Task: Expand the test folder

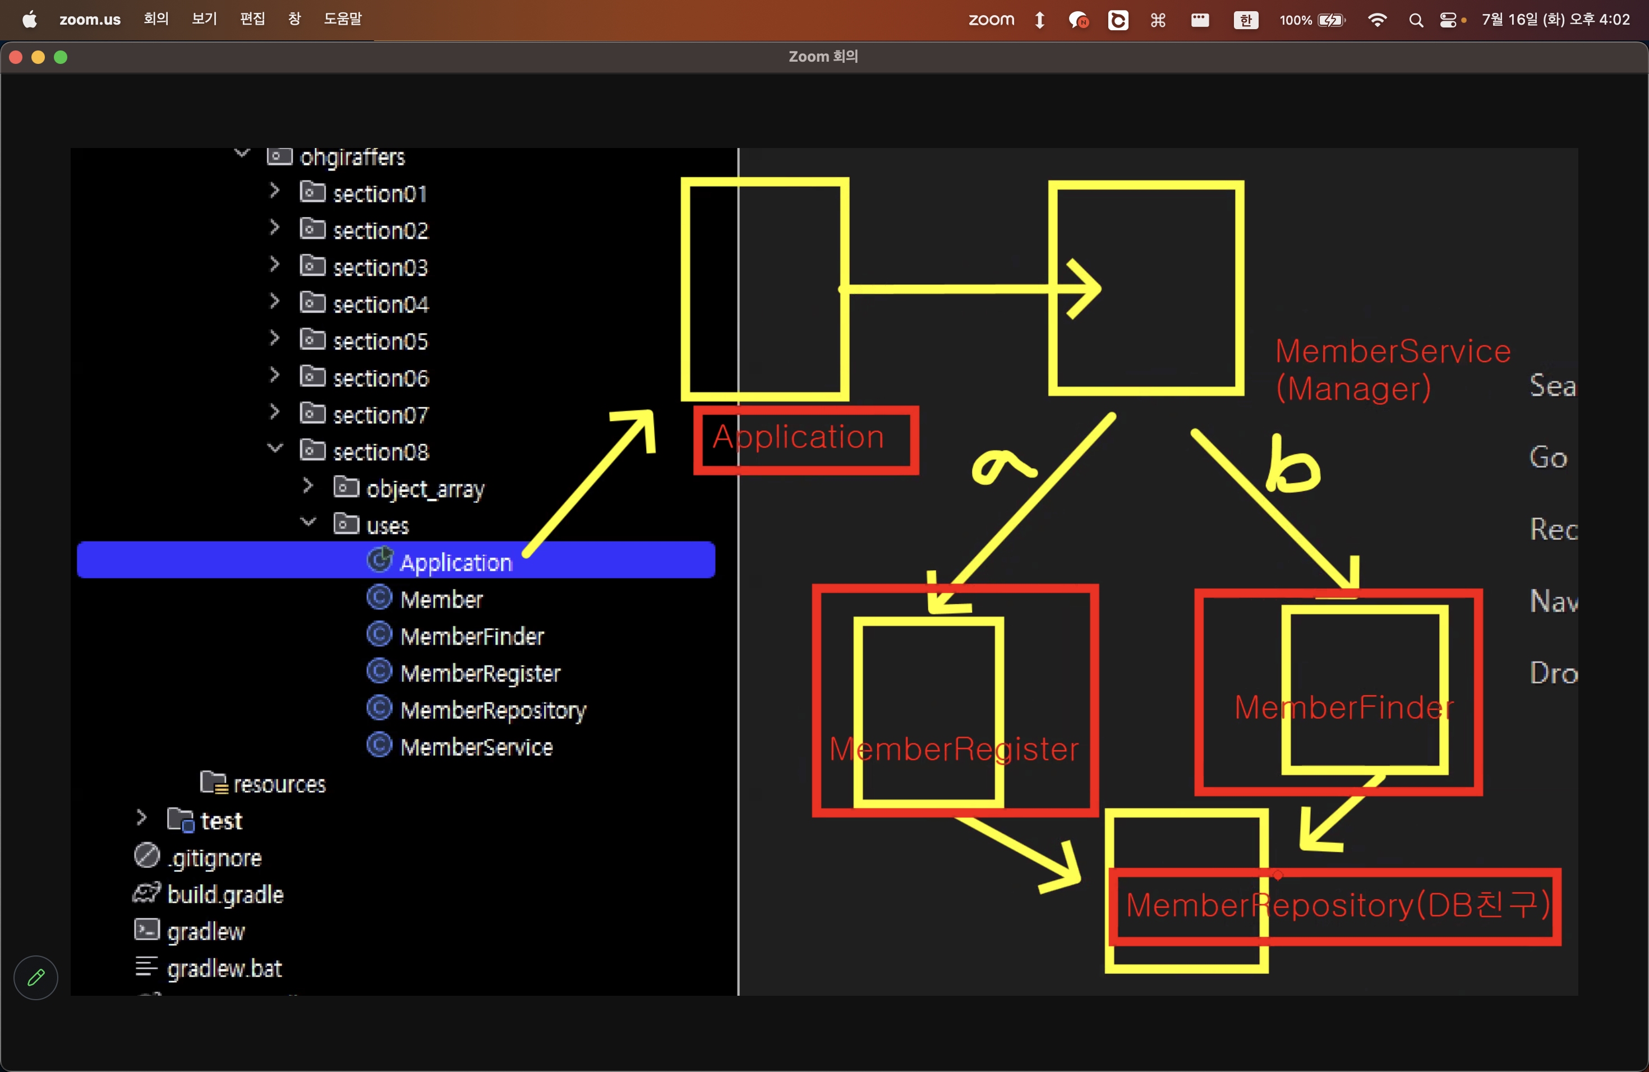Action: pos(141,818)
